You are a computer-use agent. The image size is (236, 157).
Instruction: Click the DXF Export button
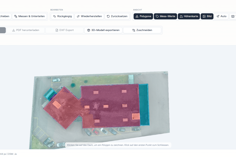(x=65, y=30)
